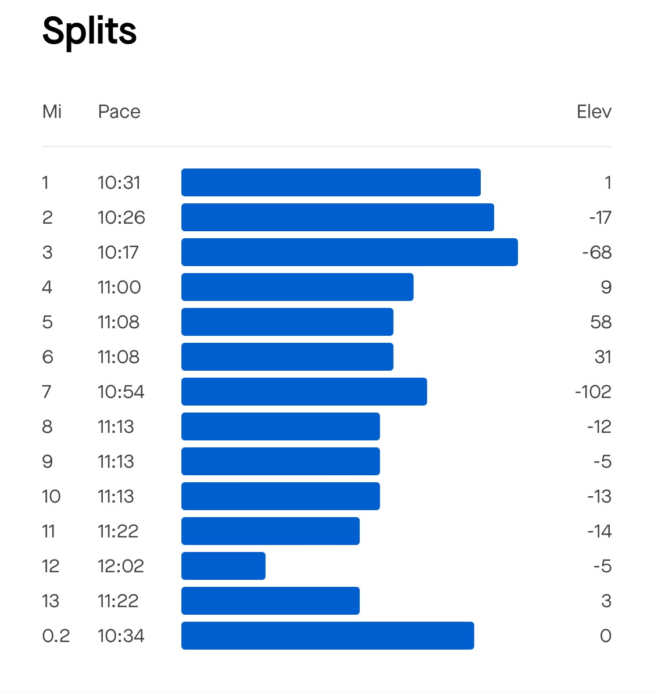The image size is (654, 692).
Task: Select the mile 10 row number
Action: pos(51,496)
